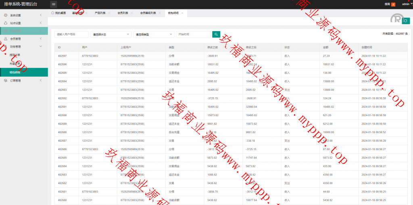Click the 站点设置 bell icon
The width and height of the screenshot is (413, 205).
[6, 23]
